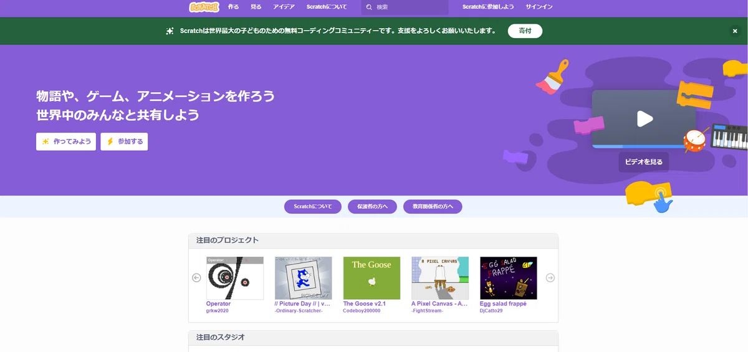Click the 注目のプロジェクト section heading
The width and height of the screenshot is (748, 352).
point(228,240)
